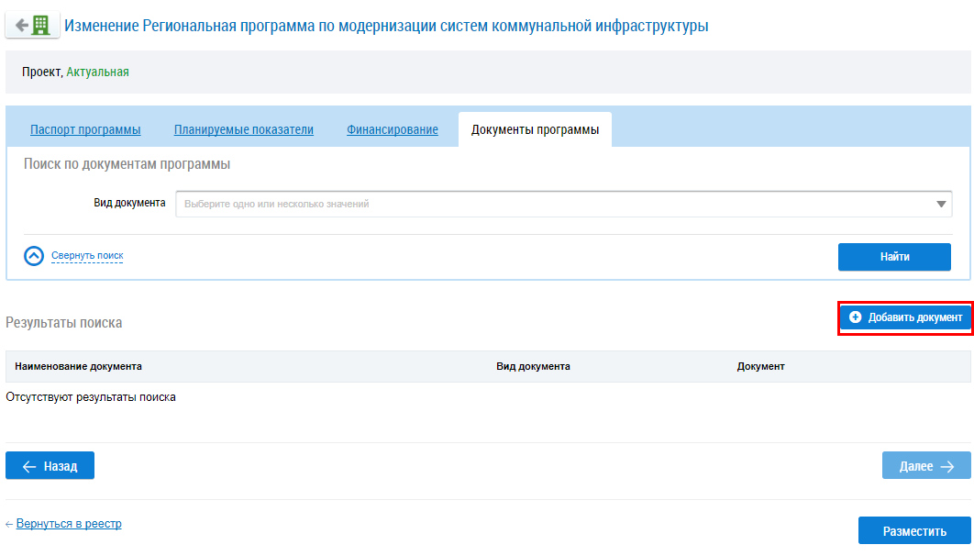Image resolution: width=974 pixels, height=556 pixels.
Task: Go to the Финансирование tab
Action: tap(393, 129)
